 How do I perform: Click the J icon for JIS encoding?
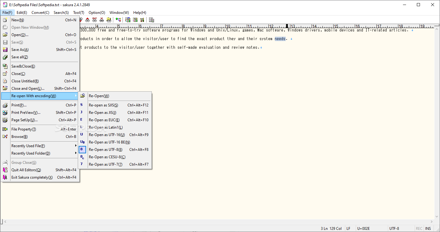tap(82, 113)
